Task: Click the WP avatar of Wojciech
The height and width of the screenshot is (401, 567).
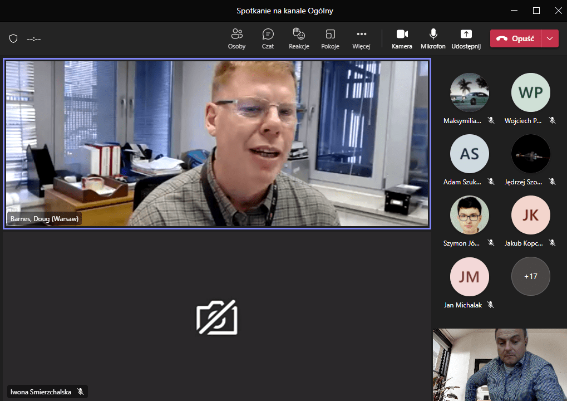Action: (530, 92)
